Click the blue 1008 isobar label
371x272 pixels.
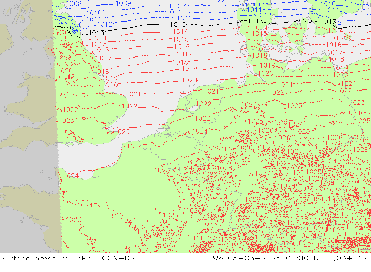click(74, 4)
